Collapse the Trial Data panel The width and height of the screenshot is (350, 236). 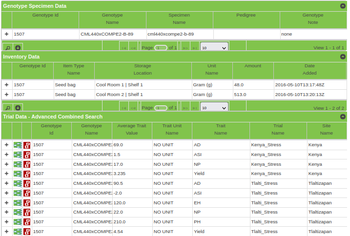(343, 117)
